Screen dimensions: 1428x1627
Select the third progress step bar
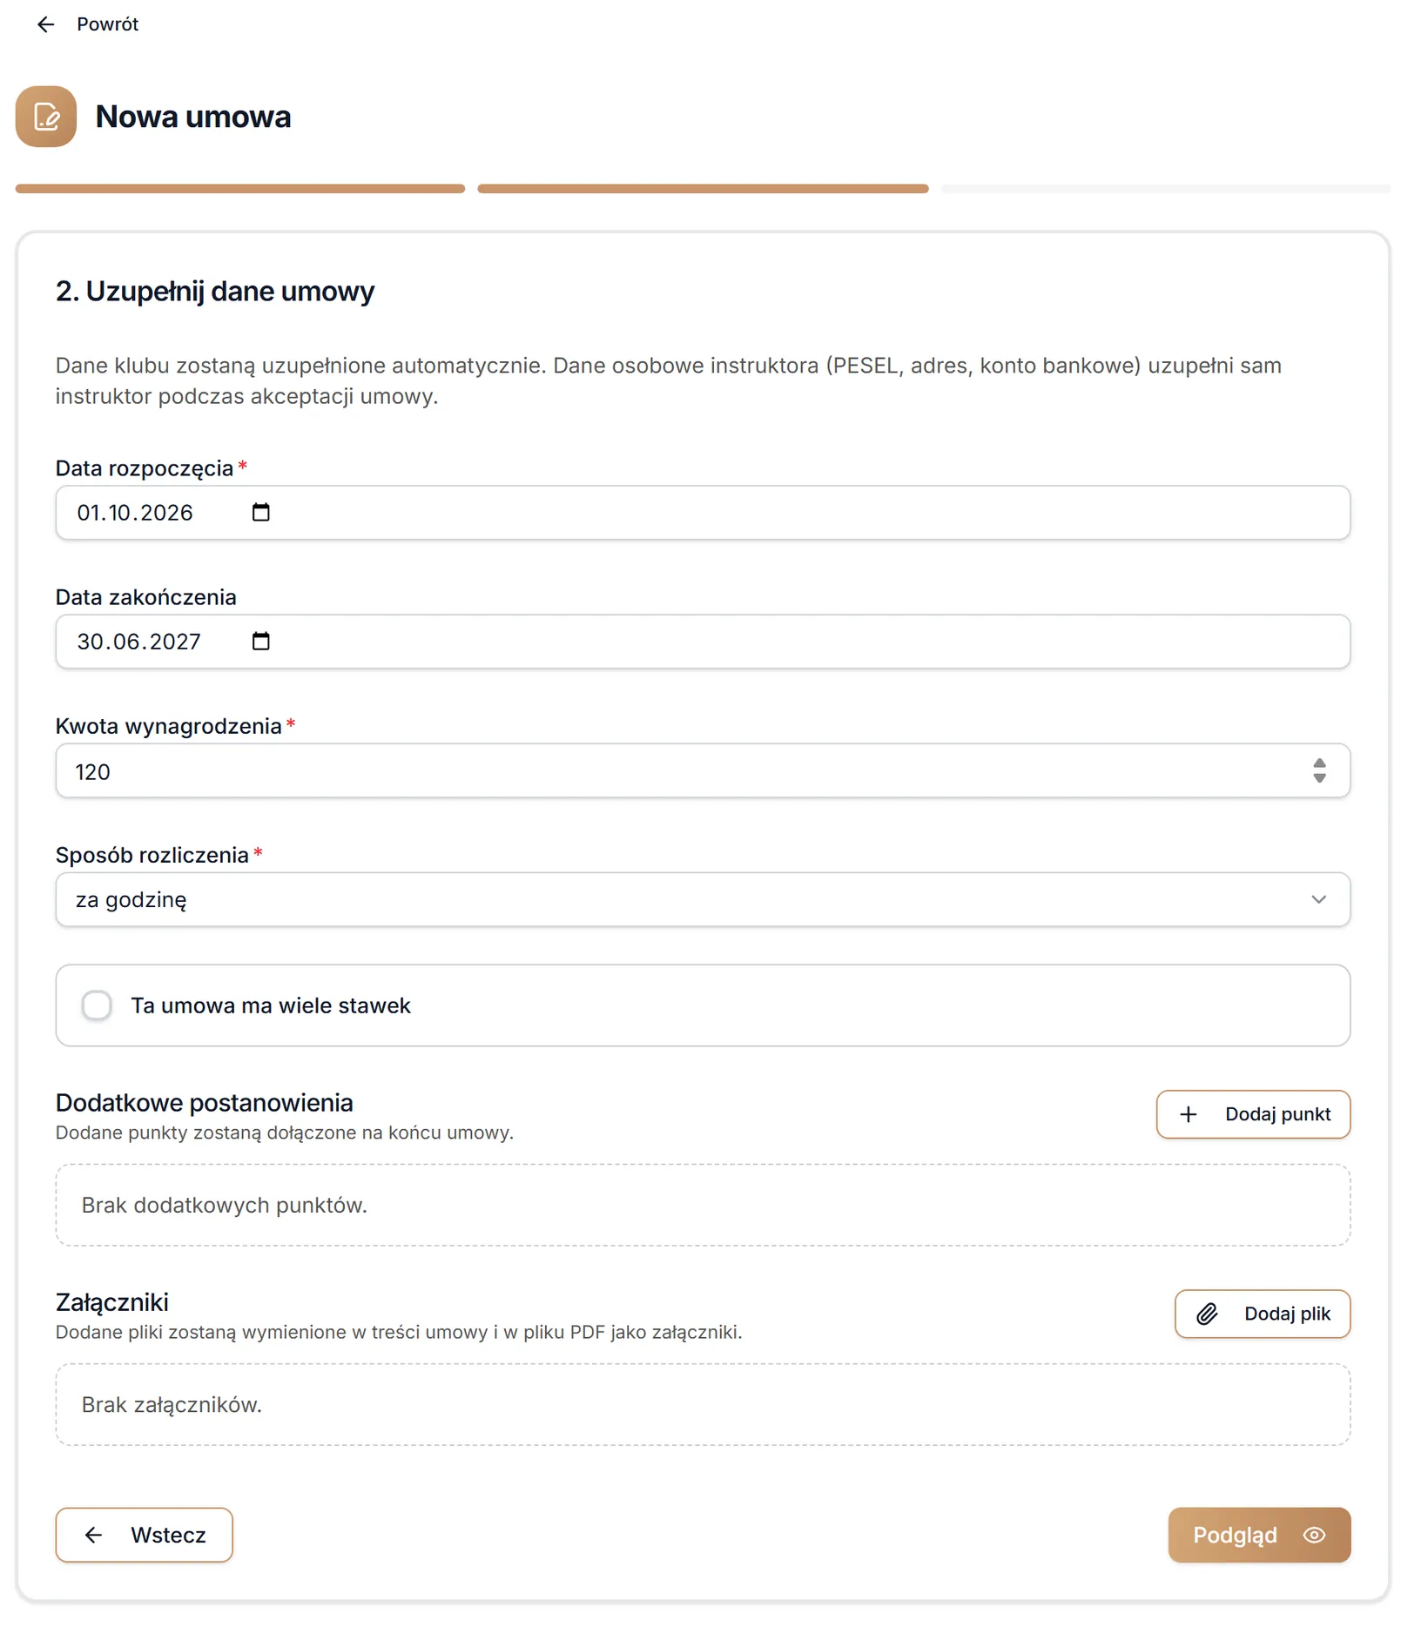[x=1166, y=189]
